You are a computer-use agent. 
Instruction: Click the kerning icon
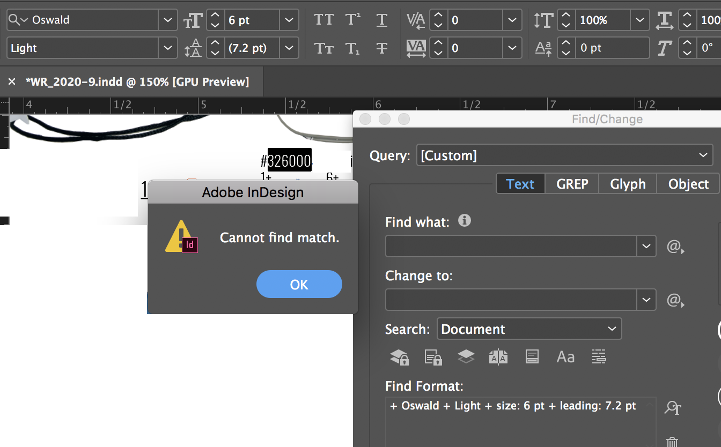tap(416, 20)
